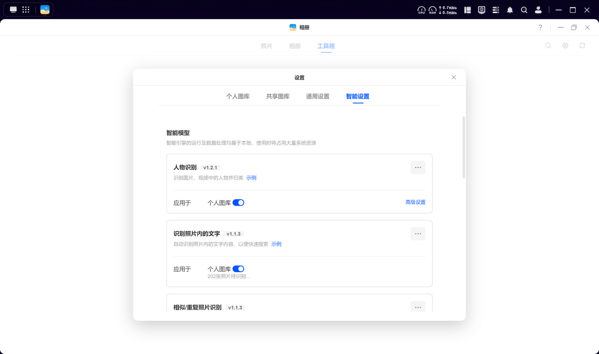
Task: Click the 人物识别 model title
Action: (185, 167)
